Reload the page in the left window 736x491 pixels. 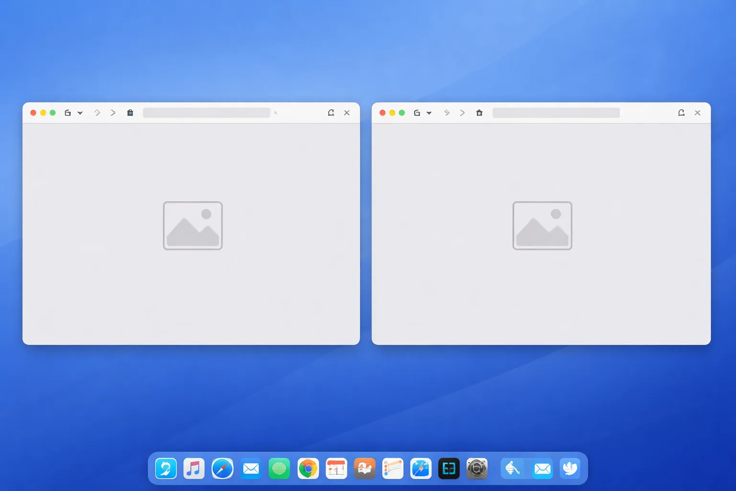(331, 113)
